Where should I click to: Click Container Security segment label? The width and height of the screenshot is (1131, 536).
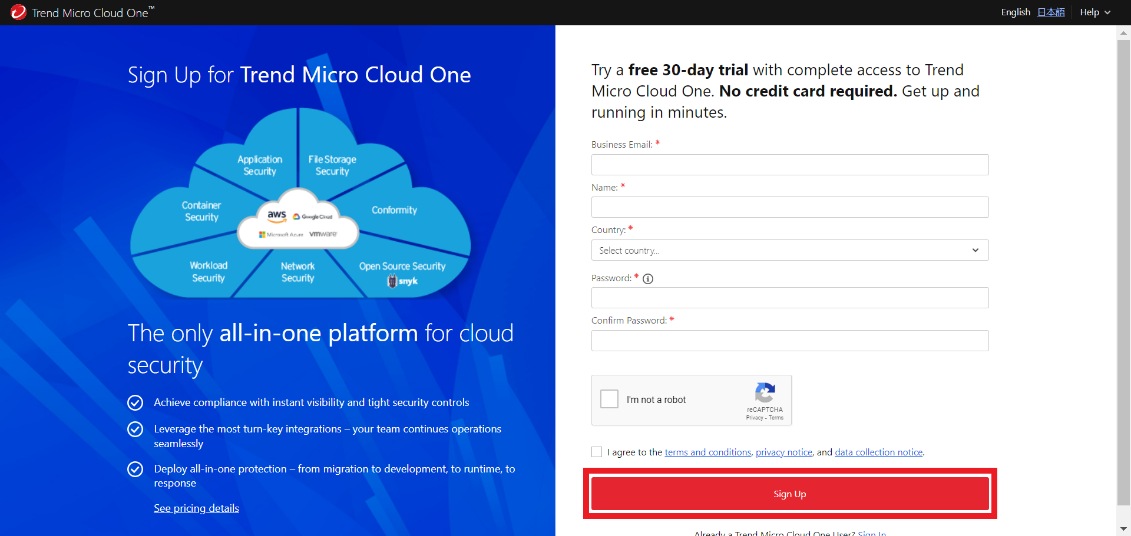(201, 211)
